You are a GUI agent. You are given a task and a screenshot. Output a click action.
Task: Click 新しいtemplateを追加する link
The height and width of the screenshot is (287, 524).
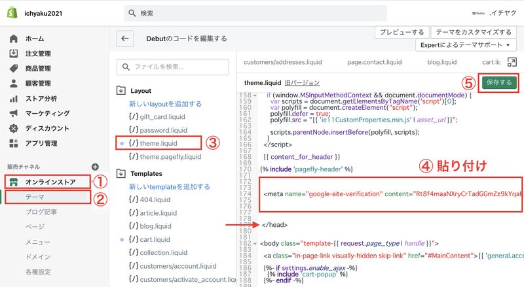point(170,186)
